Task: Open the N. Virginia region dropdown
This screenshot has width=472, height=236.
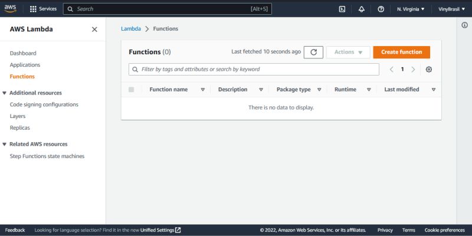Action: [x=411, y=9]
